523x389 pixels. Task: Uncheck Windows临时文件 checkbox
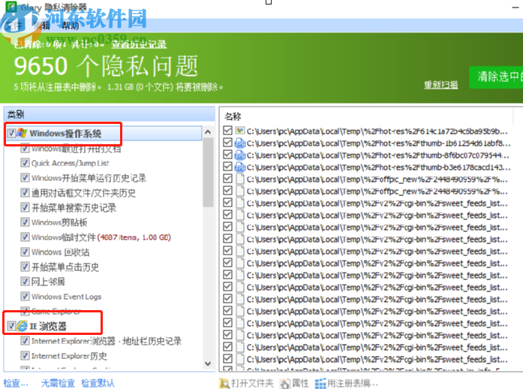point(25,237)
